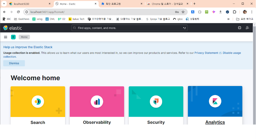Open the kakao Tech bookmark
This screenshot has height=139, width=256.
[76, 19]
